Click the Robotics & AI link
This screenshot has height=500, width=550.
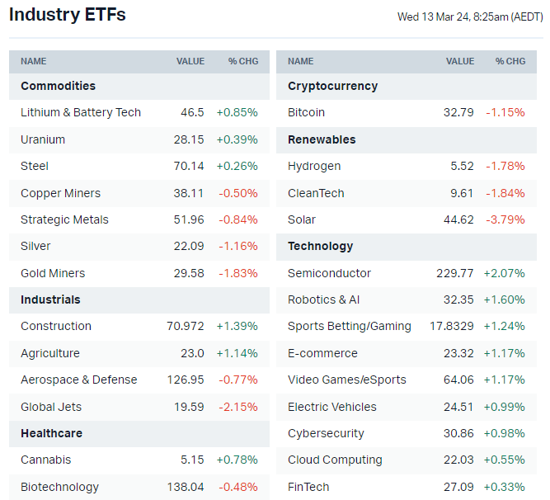(x=324, y=300)
